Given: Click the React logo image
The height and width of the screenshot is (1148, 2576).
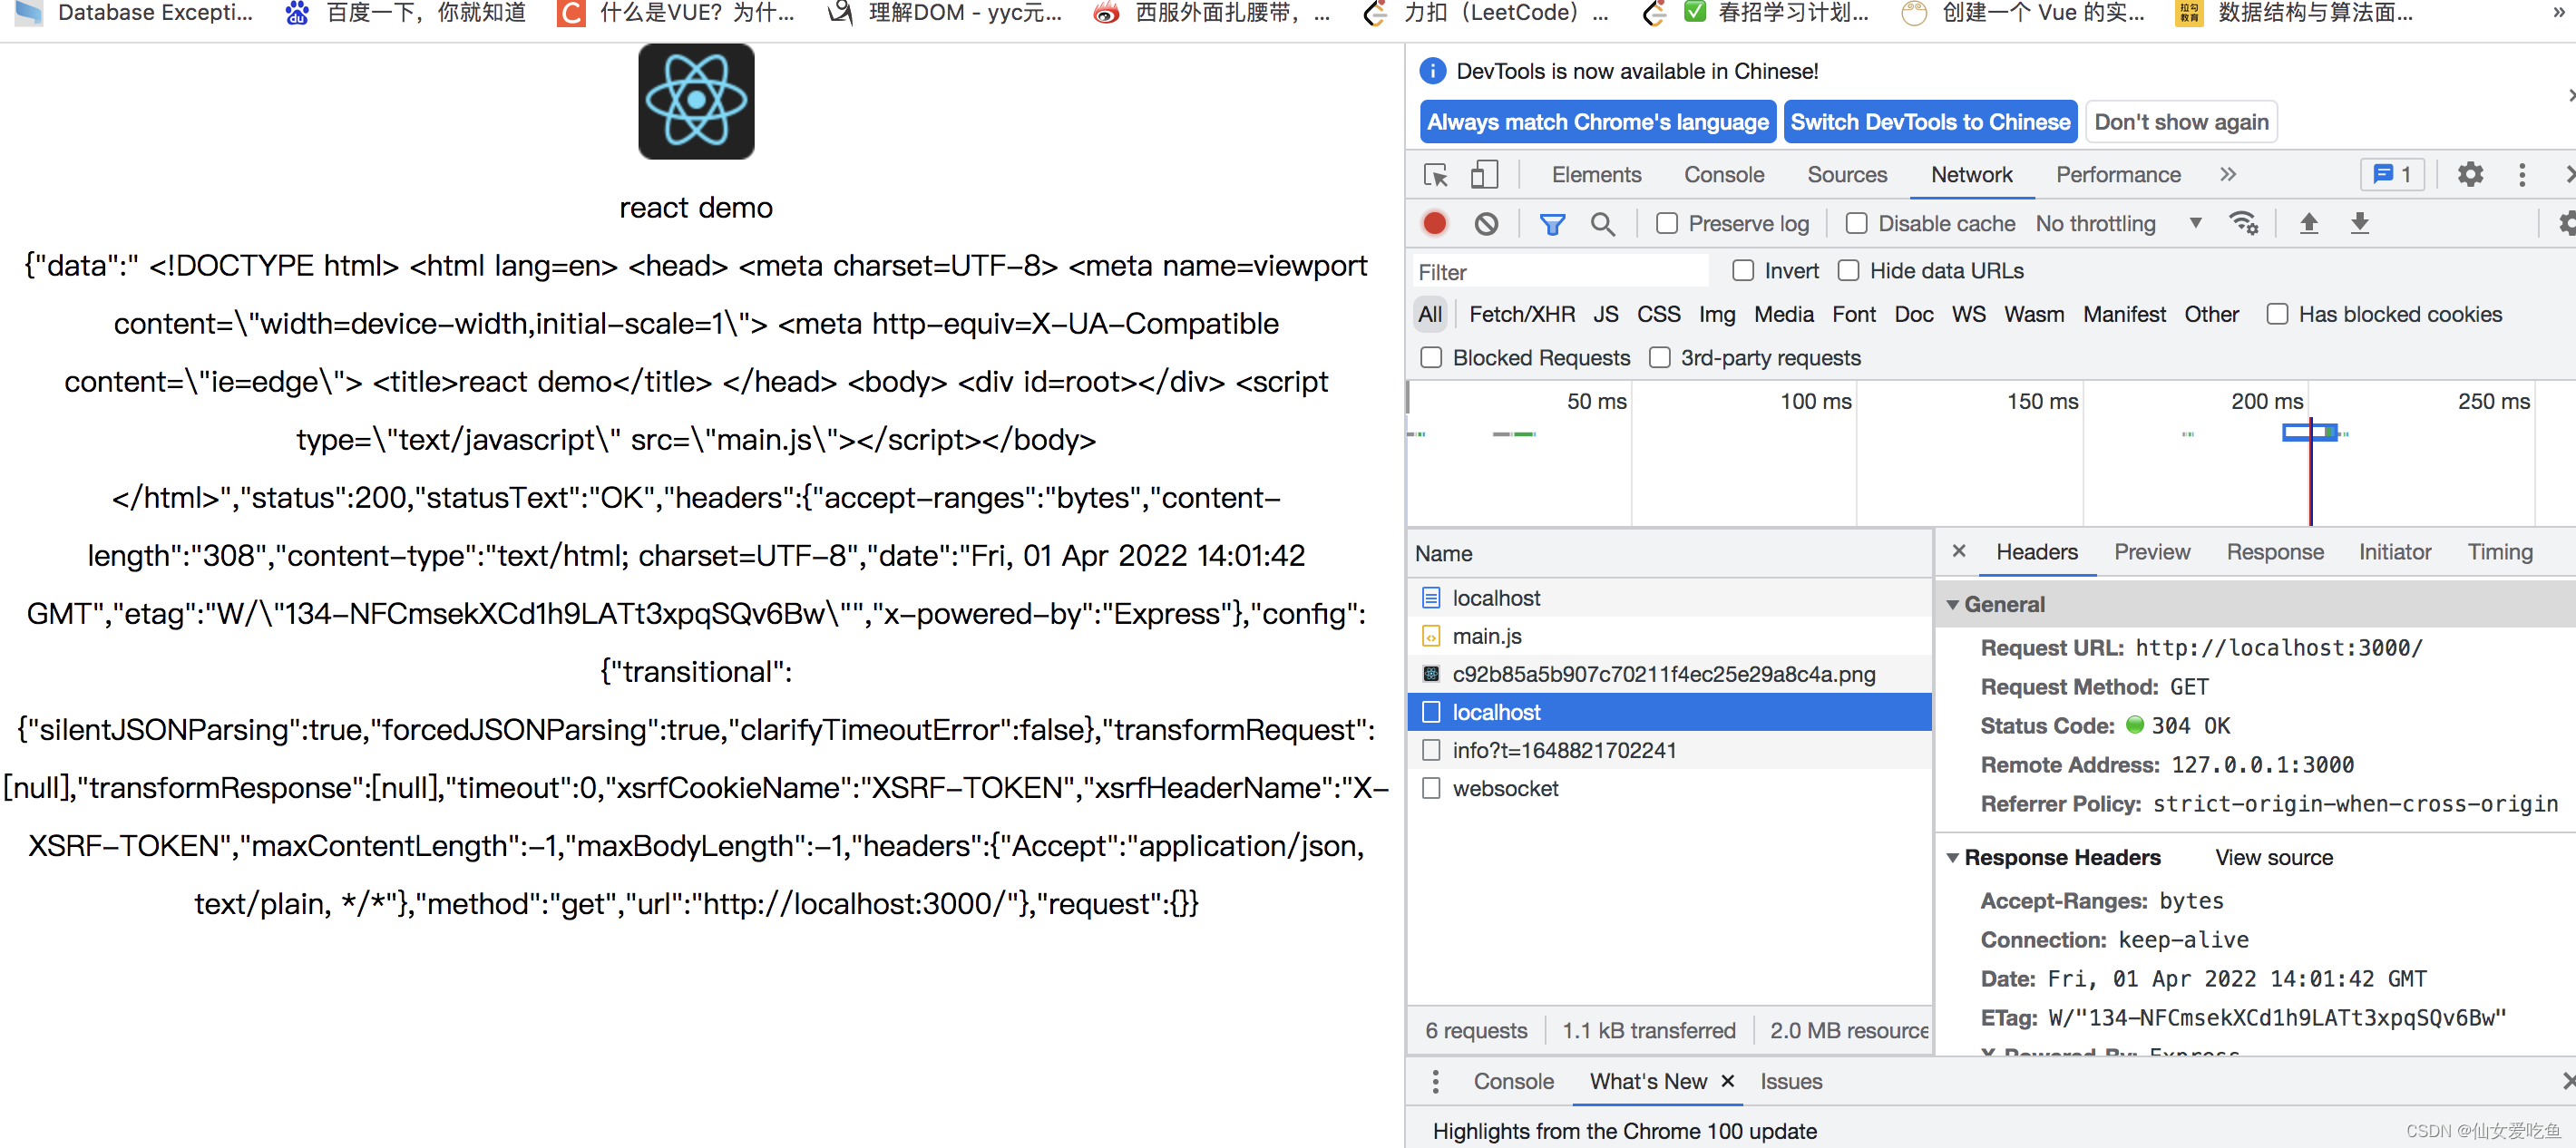Looking at the screenshot, I should pos(696,101).
